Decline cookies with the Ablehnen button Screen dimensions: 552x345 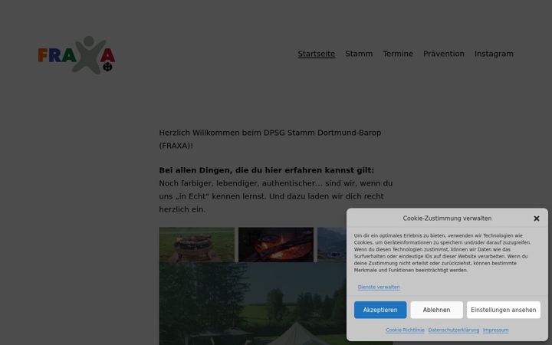436,310
